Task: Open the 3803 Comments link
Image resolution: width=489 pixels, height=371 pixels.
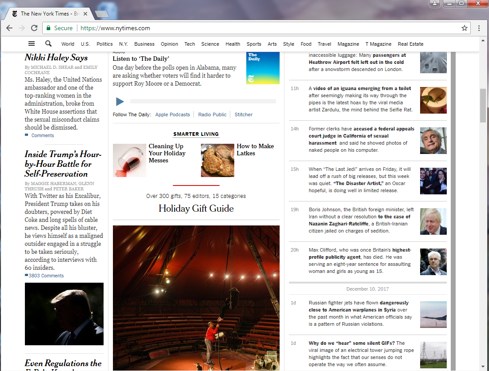Action: [46, 276]
